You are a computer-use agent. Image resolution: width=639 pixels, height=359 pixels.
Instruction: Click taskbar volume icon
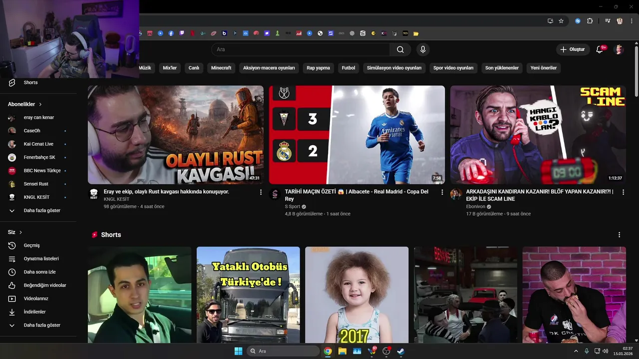[605, 351]
